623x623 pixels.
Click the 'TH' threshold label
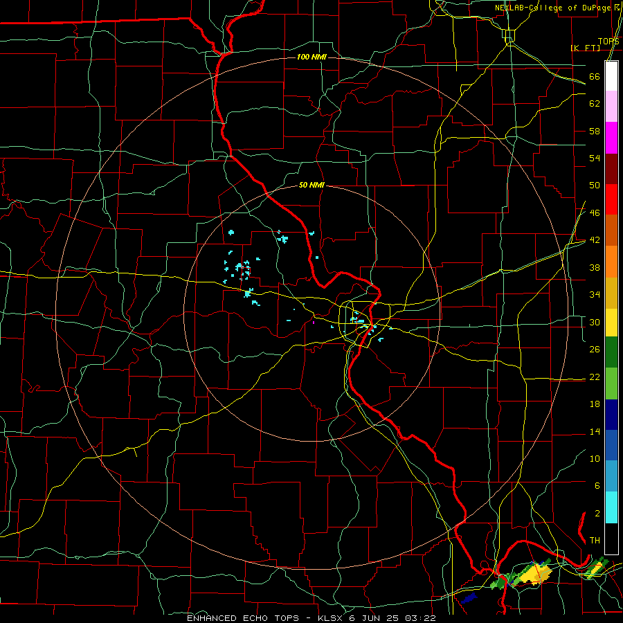(595, 541)
